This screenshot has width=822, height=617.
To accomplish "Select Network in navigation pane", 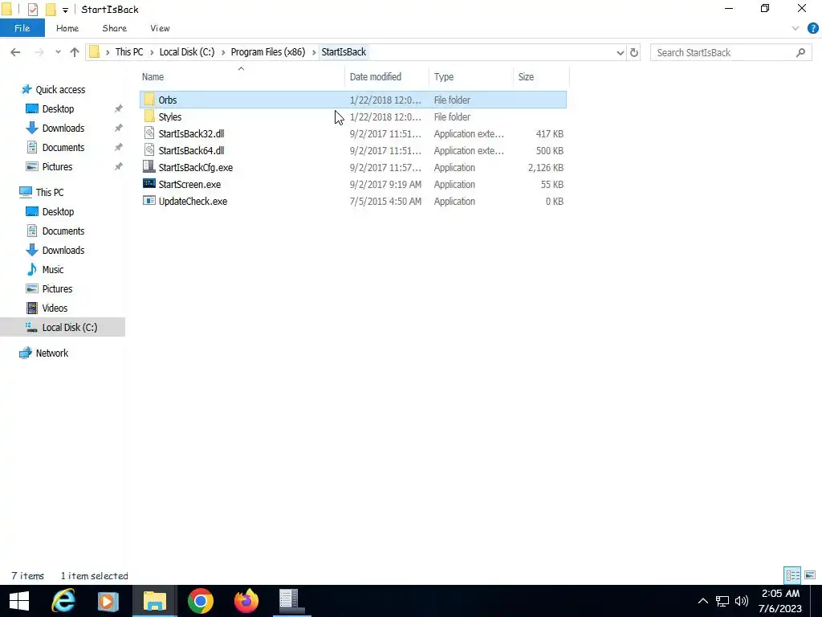I will pos(52,353).
